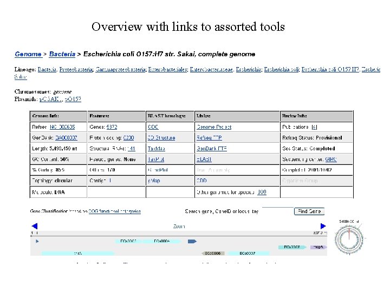Click the Pseudo genes None cell
This screenshot has height=292, width=390.
116,159
